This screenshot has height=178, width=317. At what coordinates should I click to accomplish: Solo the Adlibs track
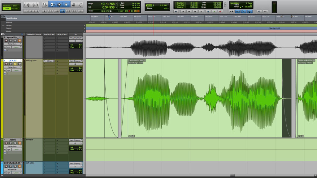tap(15, 143)
